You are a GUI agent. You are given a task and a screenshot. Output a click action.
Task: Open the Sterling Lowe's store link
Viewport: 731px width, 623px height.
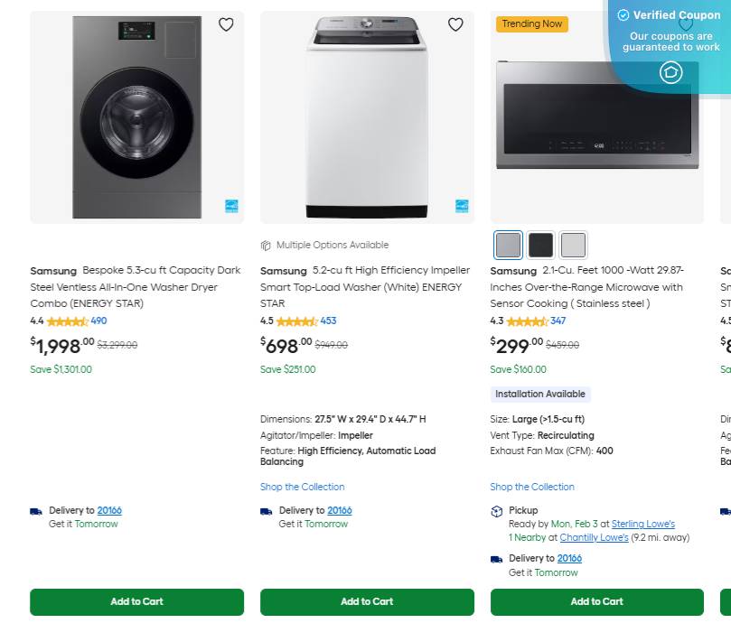[643, 524]
